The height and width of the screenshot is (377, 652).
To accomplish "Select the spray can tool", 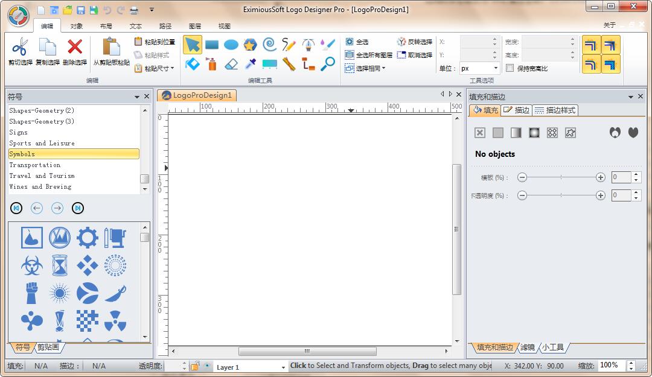I will 212,64.
